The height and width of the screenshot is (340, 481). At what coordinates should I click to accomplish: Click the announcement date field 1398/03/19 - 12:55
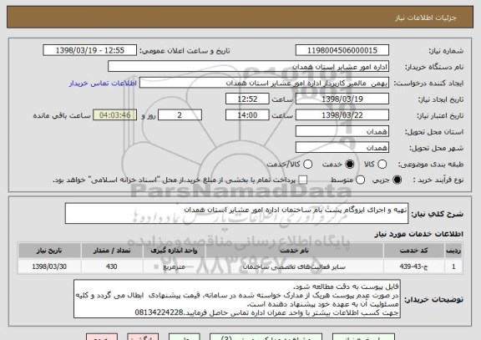[90, 50]
